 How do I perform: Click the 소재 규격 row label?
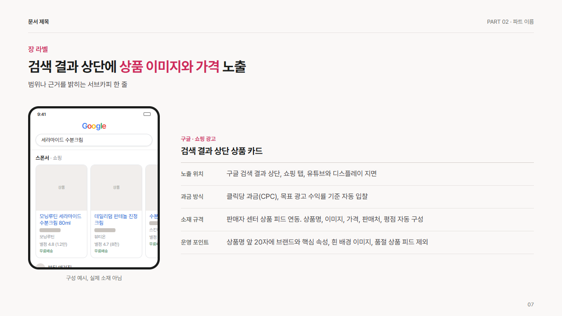[x=192, y=219]
